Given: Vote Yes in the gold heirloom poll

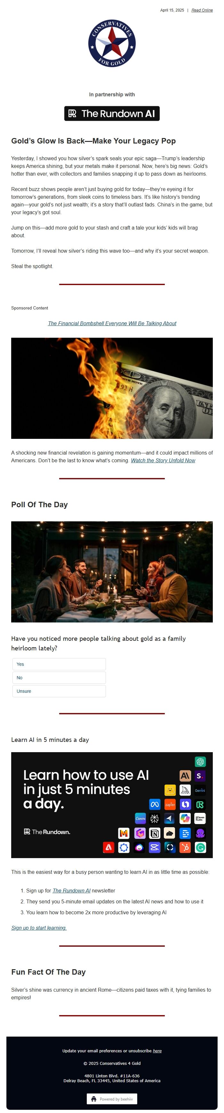Looking at the screenshot, I should tap(59, 664).
